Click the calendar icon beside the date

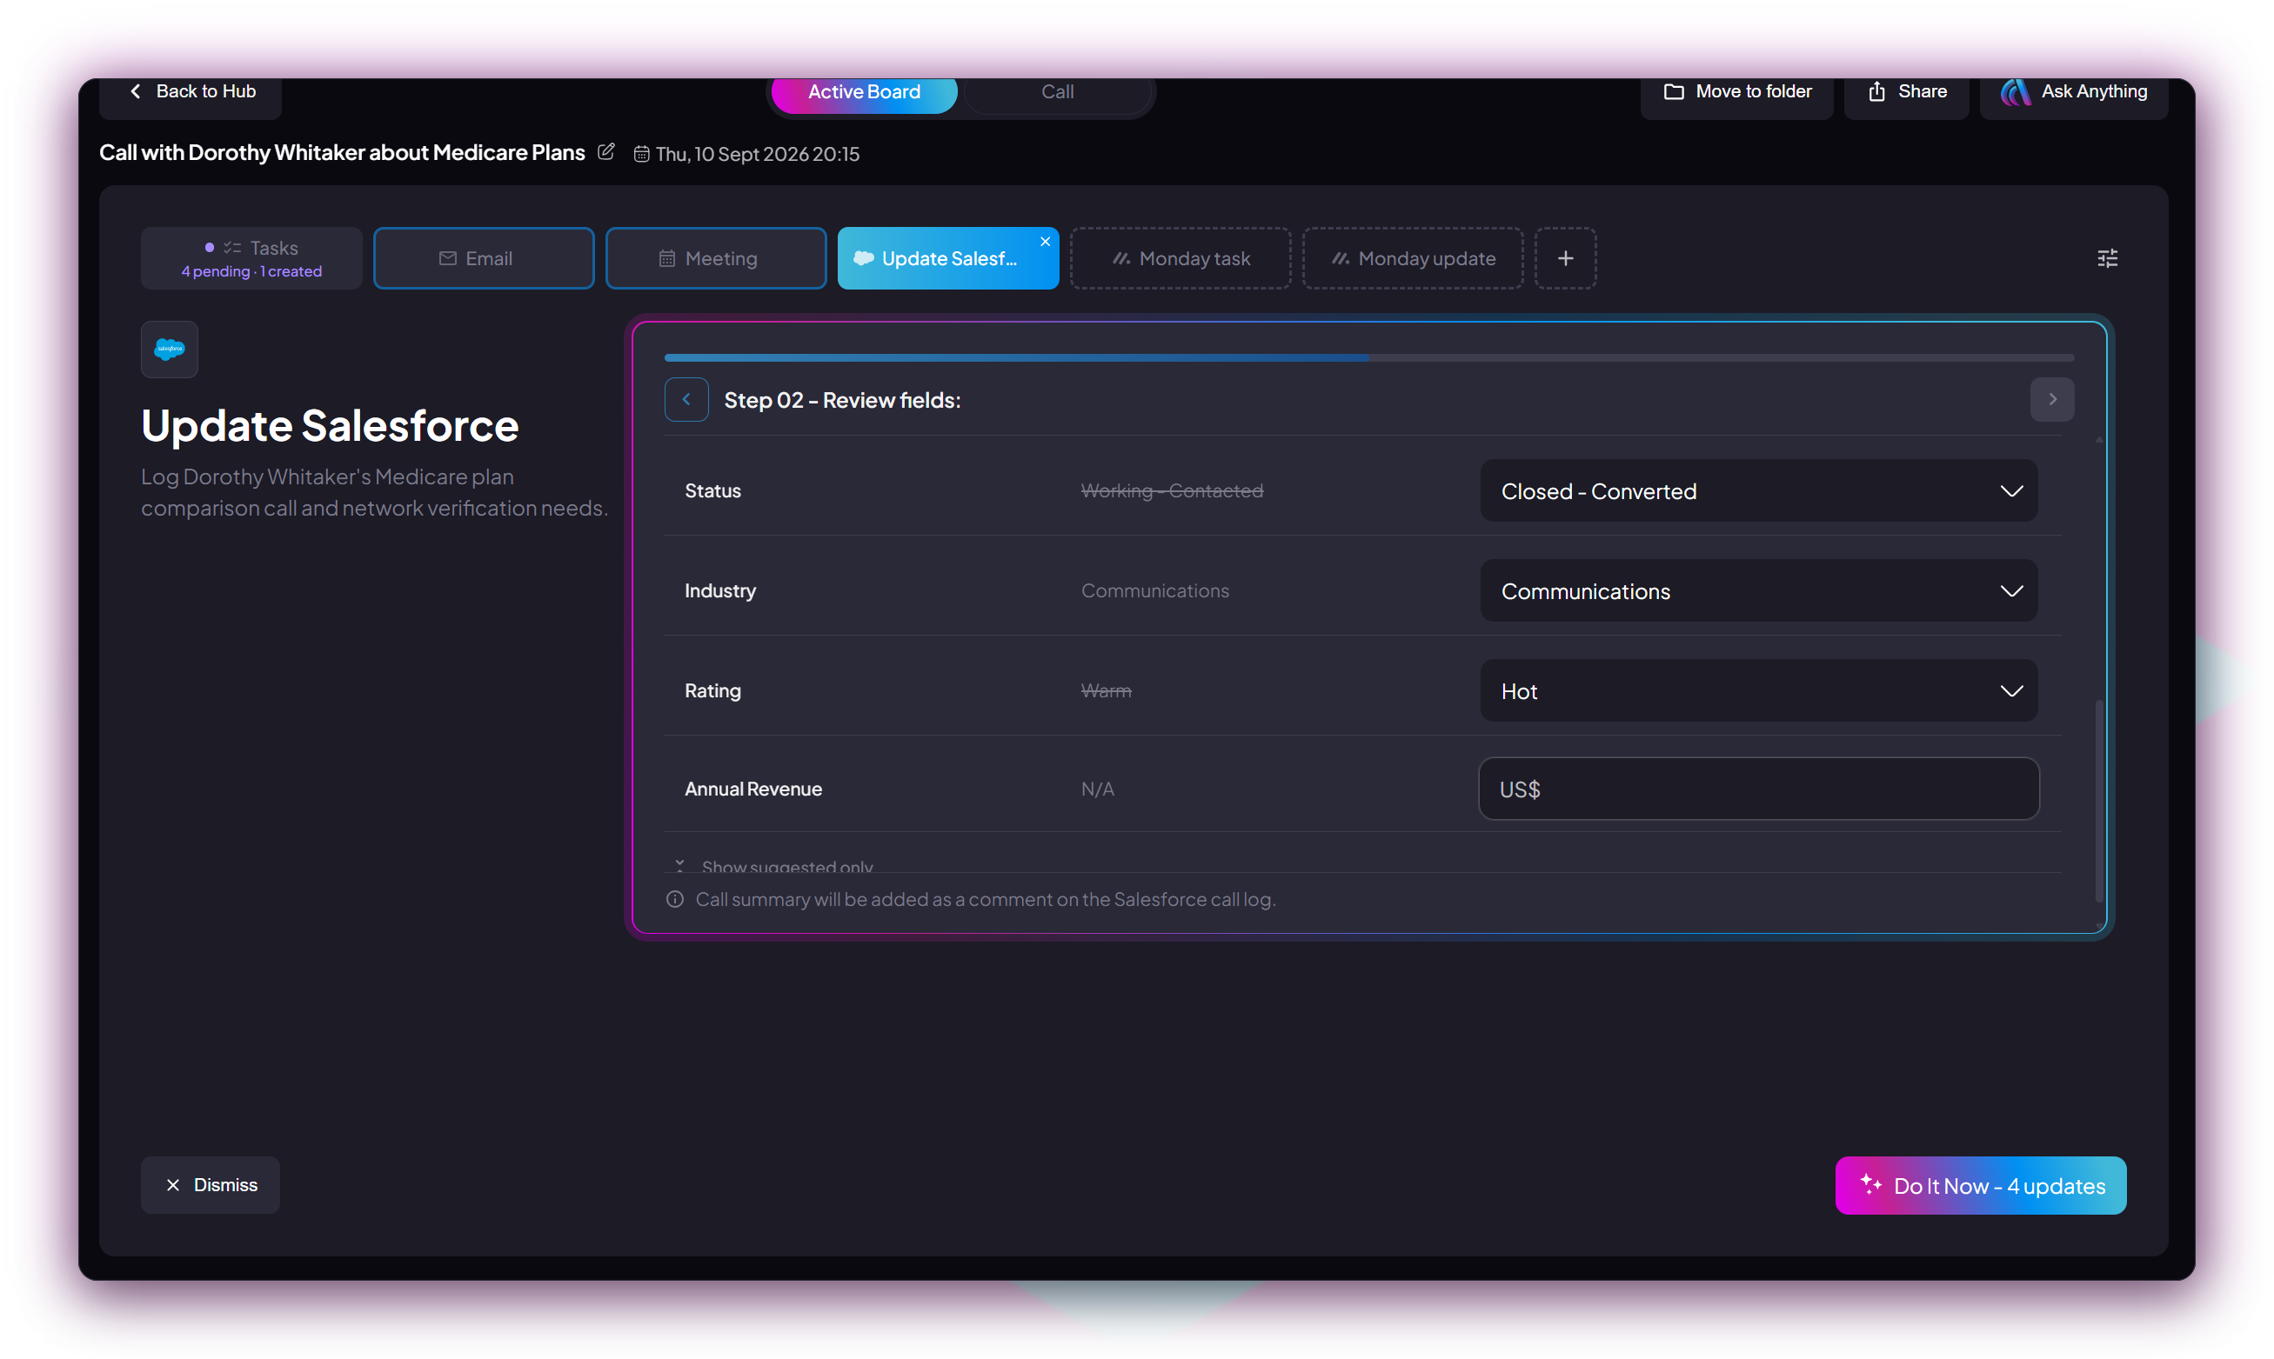point(641,154)
